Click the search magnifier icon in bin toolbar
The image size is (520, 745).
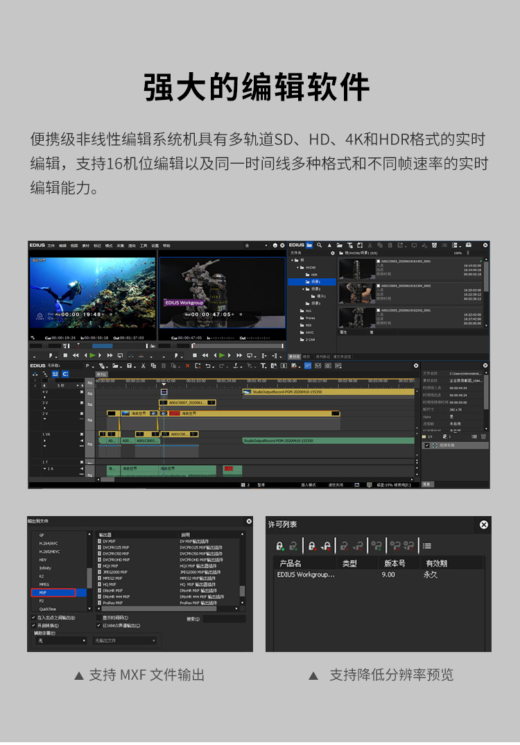pos(319,245)
